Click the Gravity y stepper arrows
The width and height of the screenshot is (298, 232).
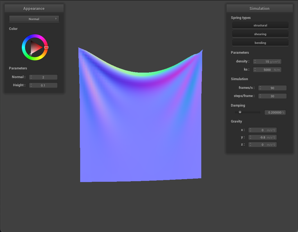(x=250, y=137)
